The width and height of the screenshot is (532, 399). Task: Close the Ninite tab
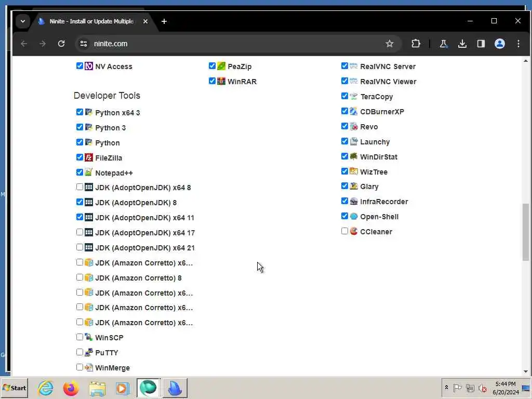point(145,21)
